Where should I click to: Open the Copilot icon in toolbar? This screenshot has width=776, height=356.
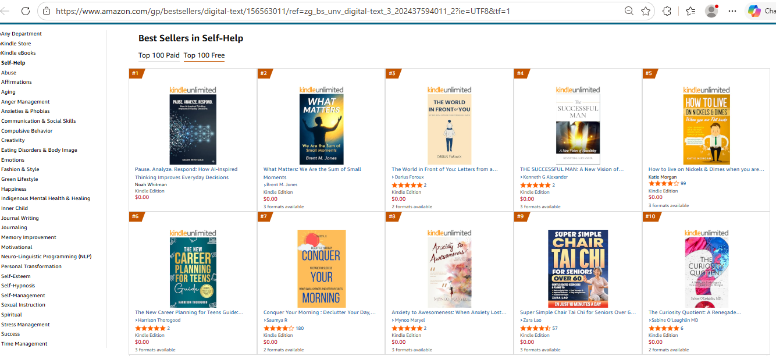[x=754, y=11]
